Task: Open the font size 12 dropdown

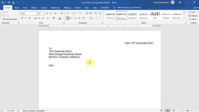Action: (x=44, y=13)
